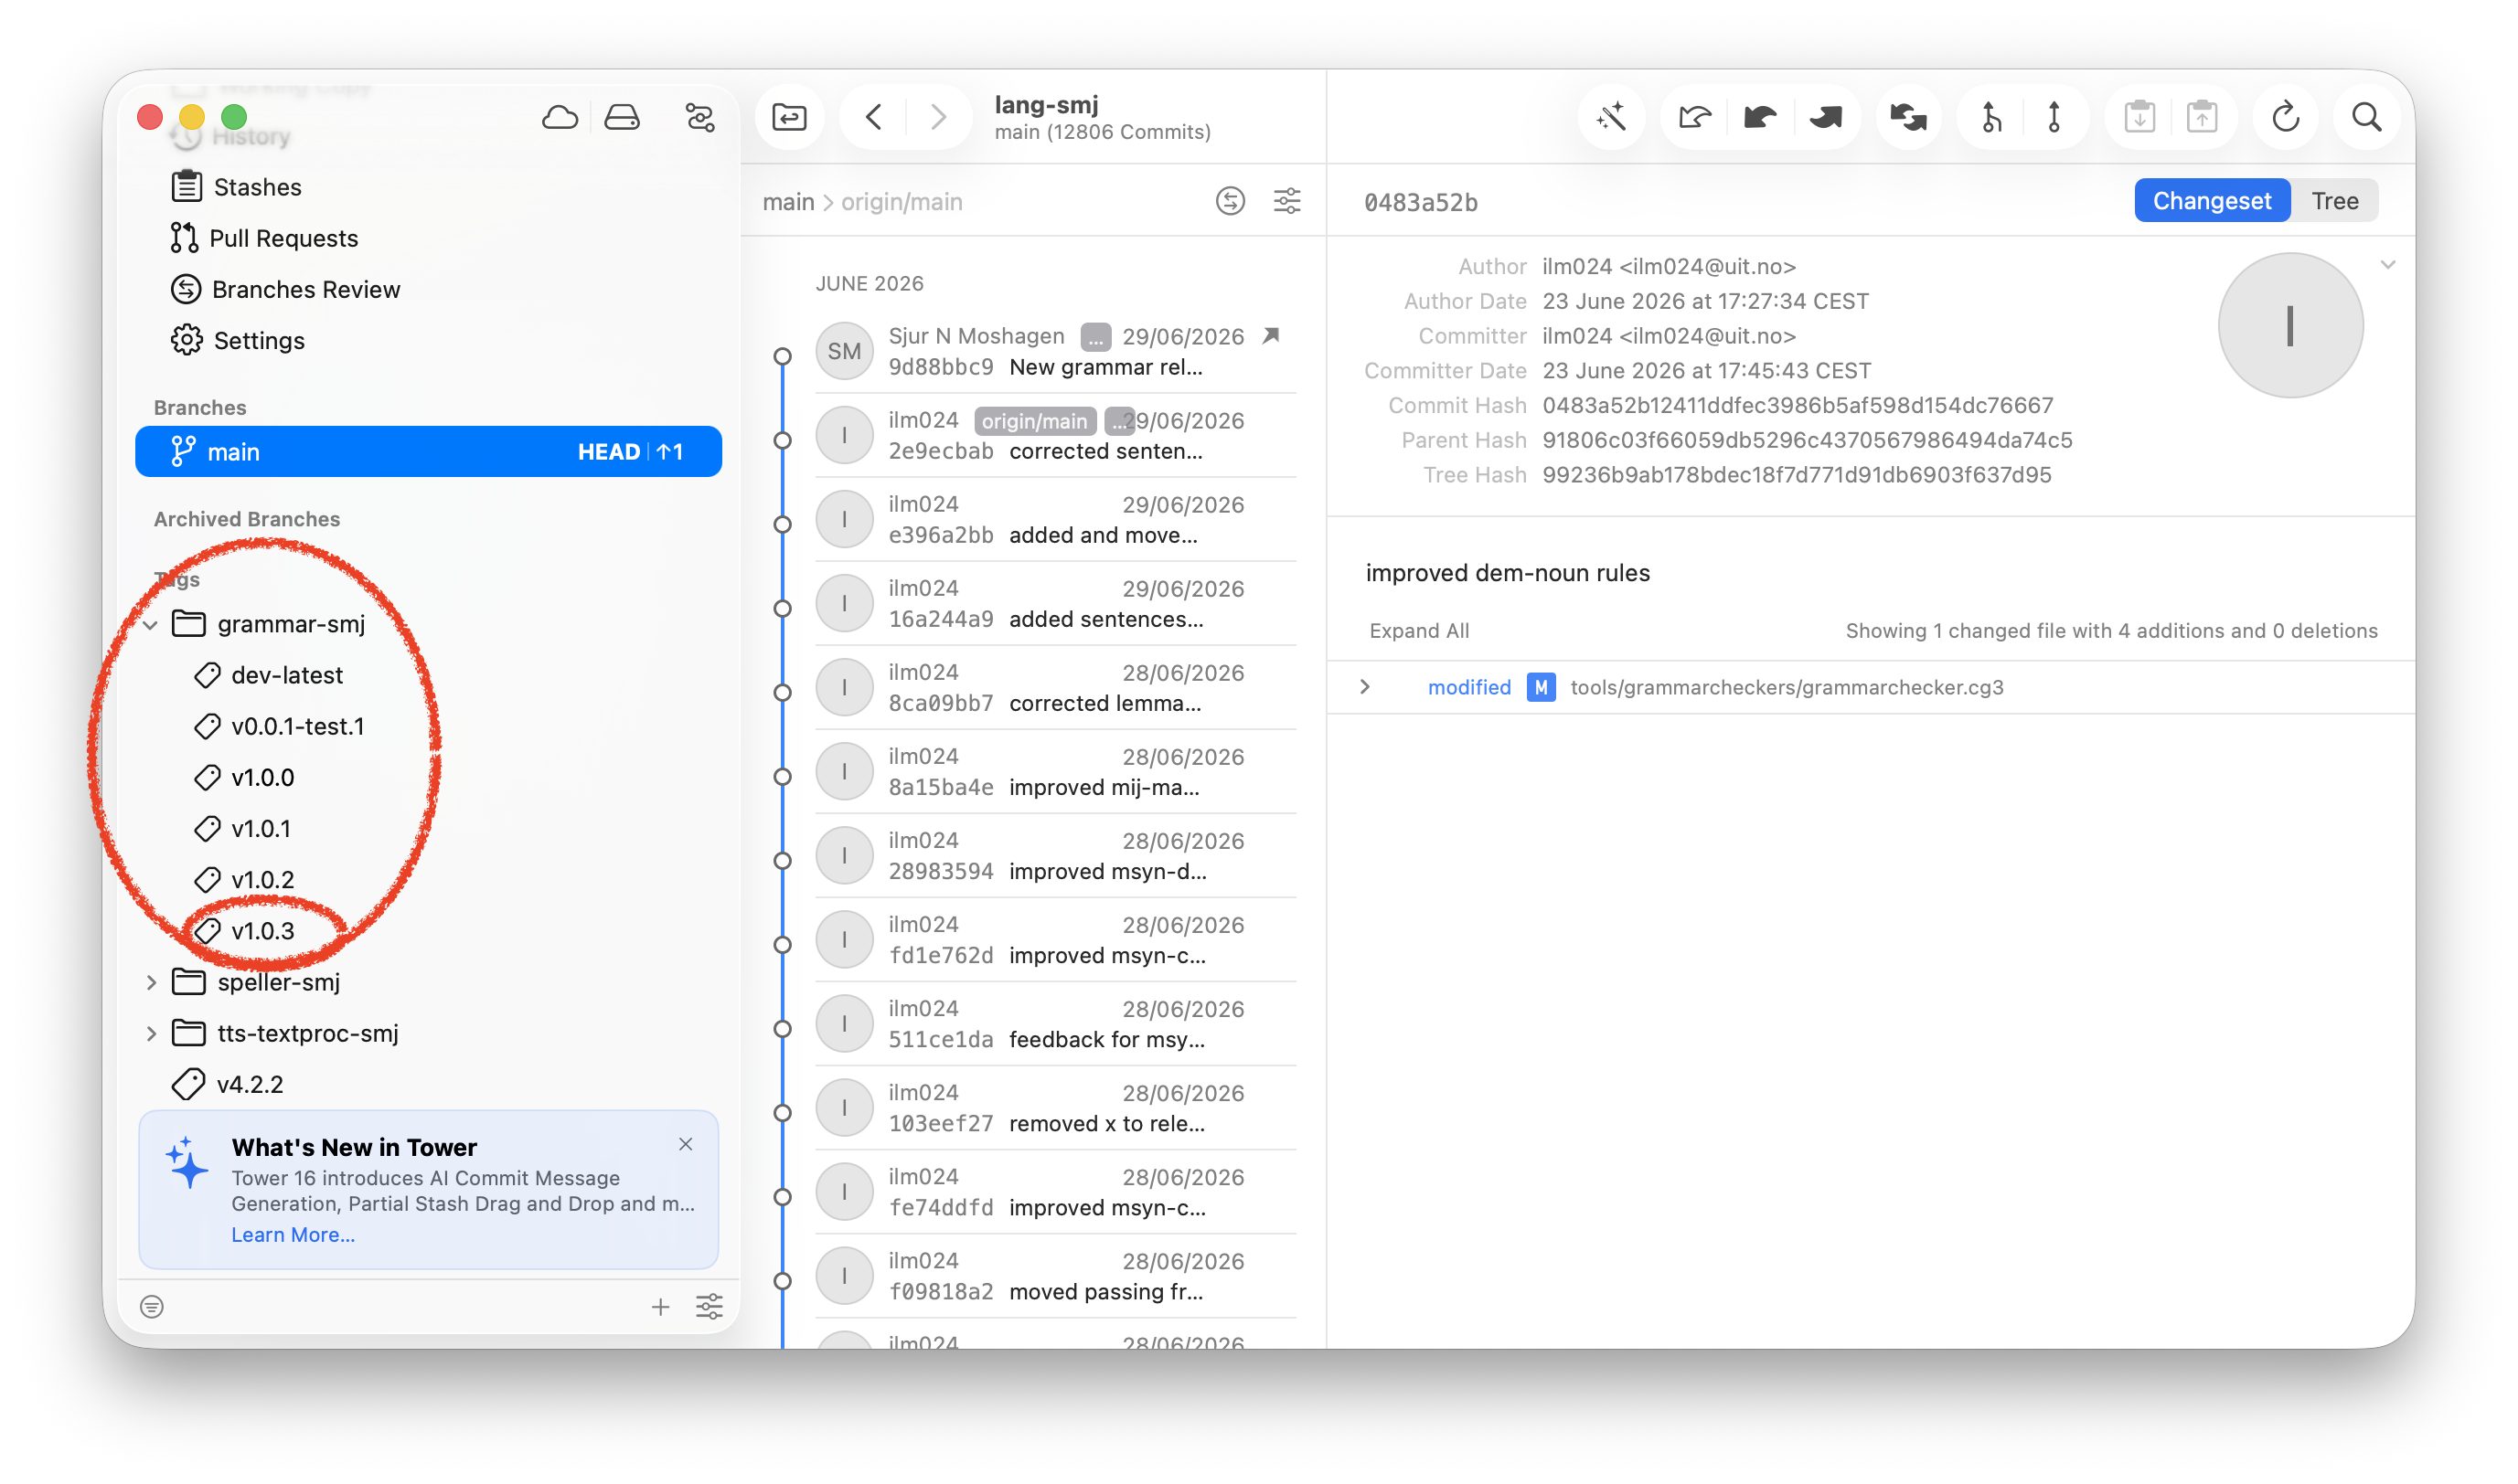The image size is (2518, 1484).
Task: Click the local drive repositories icon
Action: 621,118
